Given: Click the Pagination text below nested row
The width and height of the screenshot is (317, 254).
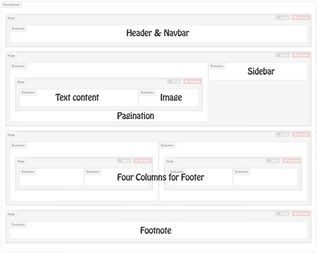Looking at the screenshot, I should [136, 116].
